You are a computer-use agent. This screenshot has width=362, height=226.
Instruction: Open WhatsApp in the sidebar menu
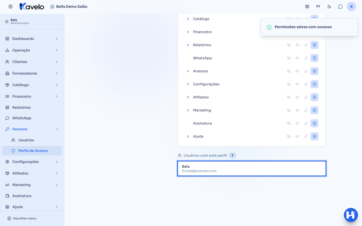32,118
